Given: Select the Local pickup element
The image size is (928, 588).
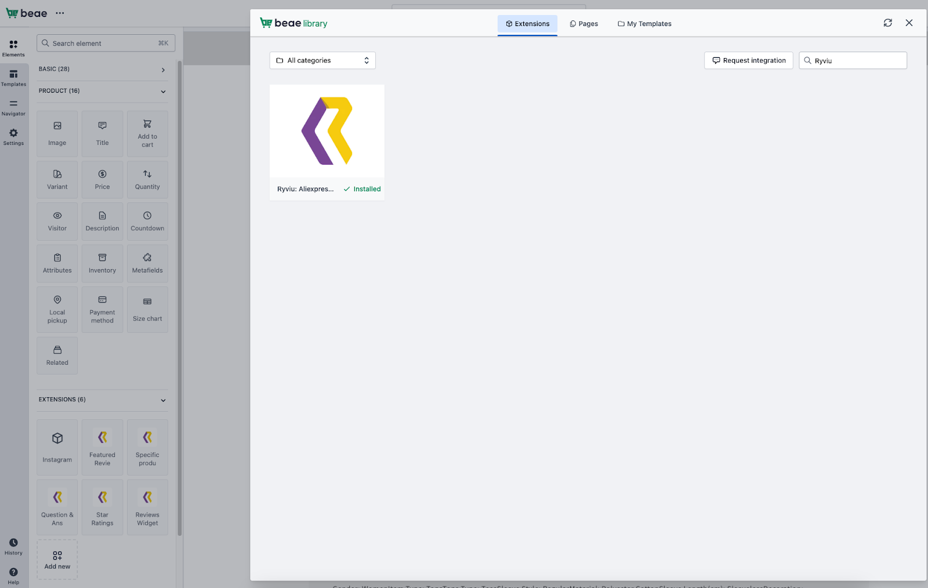Looking at the screenshot, I should 57,310.
